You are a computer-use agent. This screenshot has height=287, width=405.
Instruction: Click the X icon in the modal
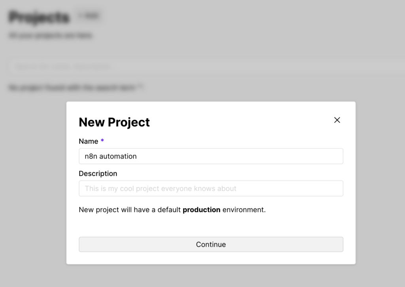(337, 120)
